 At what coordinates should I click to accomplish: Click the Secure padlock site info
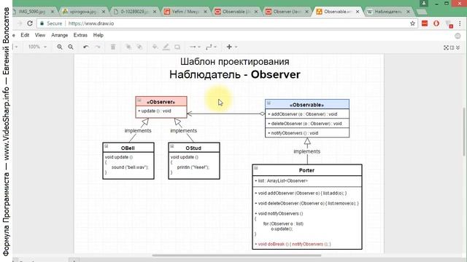(x=52, y=23)
